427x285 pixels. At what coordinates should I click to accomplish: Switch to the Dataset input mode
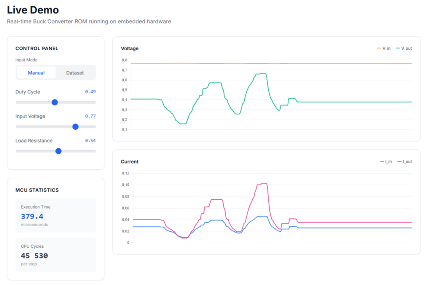coord(75,73)
